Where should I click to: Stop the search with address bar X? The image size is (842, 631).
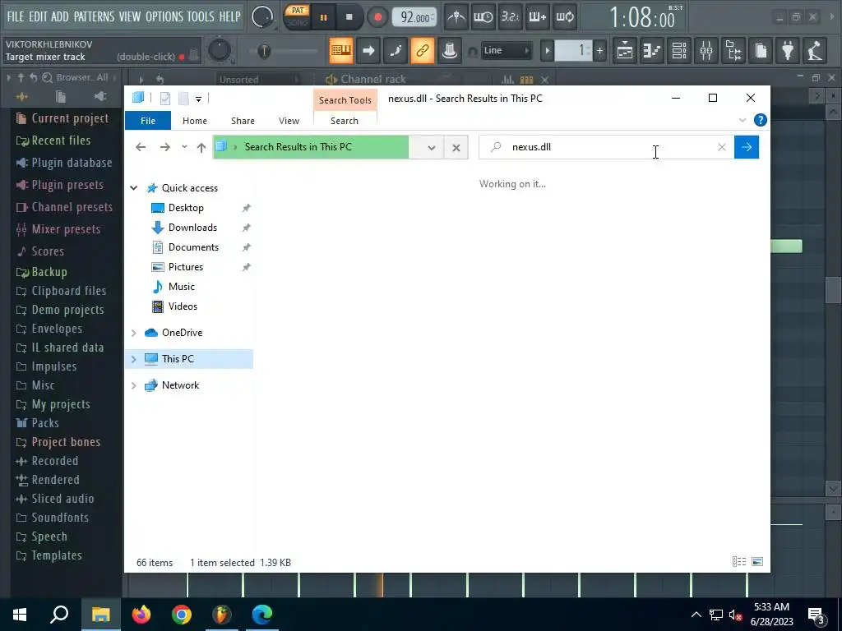coord(456,148)
